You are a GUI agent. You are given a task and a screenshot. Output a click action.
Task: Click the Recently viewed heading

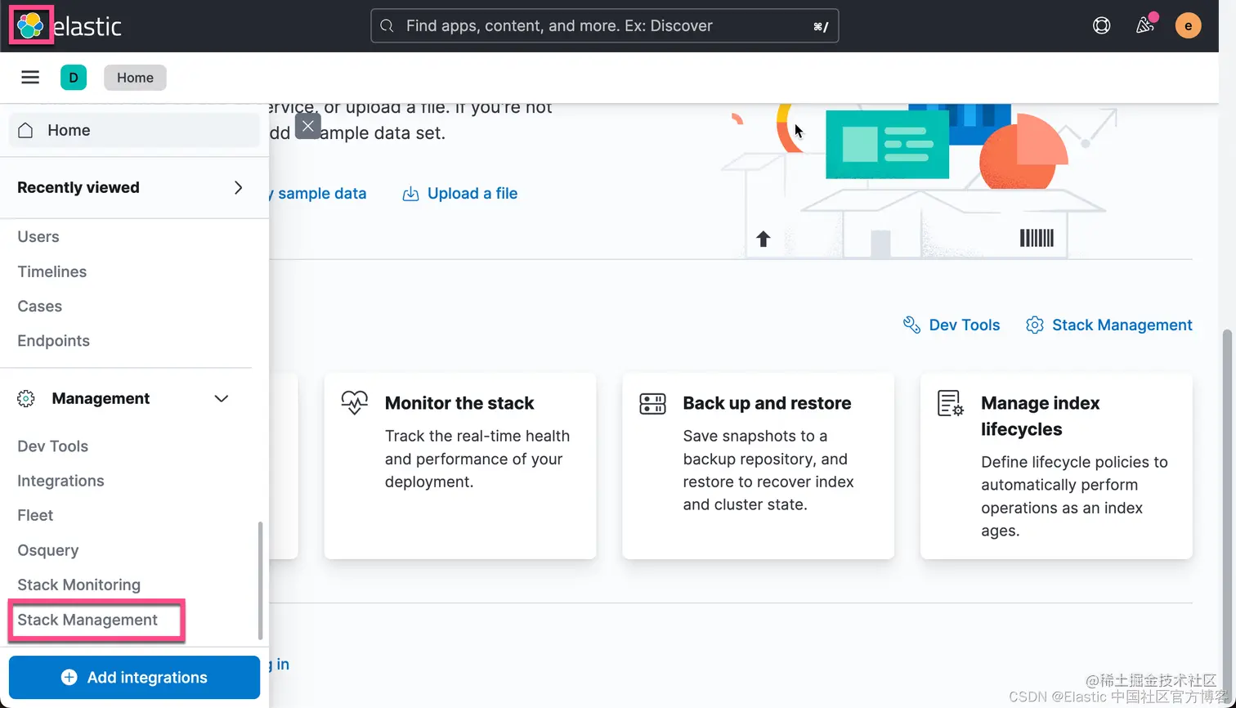[x=78, y=187]
